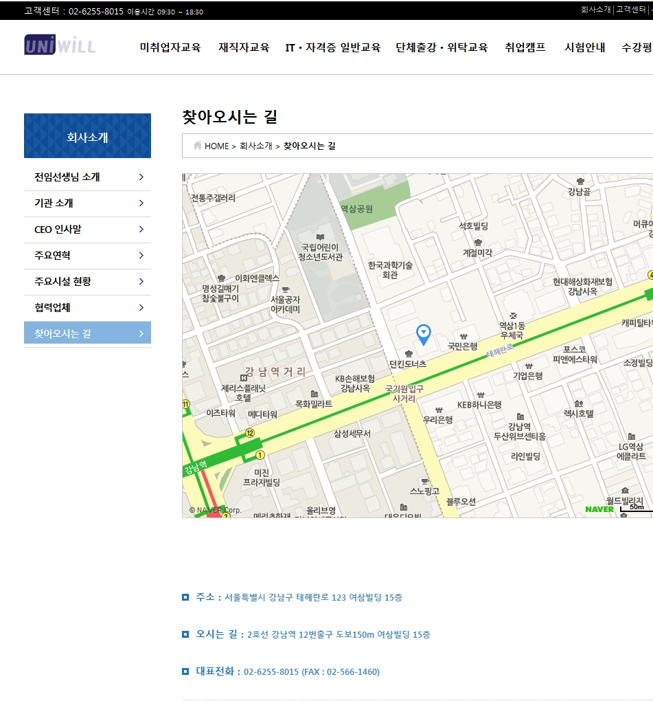
Task: Click the UNIWILL logo
Action: point(60,45)
